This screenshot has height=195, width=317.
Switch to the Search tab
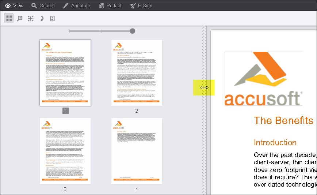point(43,5)
